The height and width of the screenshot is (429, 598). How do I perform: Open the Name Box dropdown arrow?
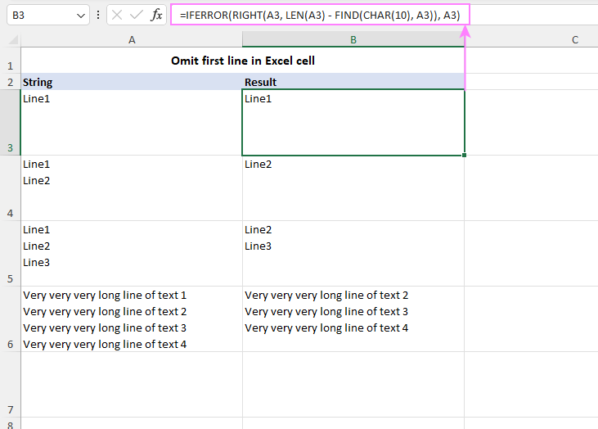[x=80, y=16]
